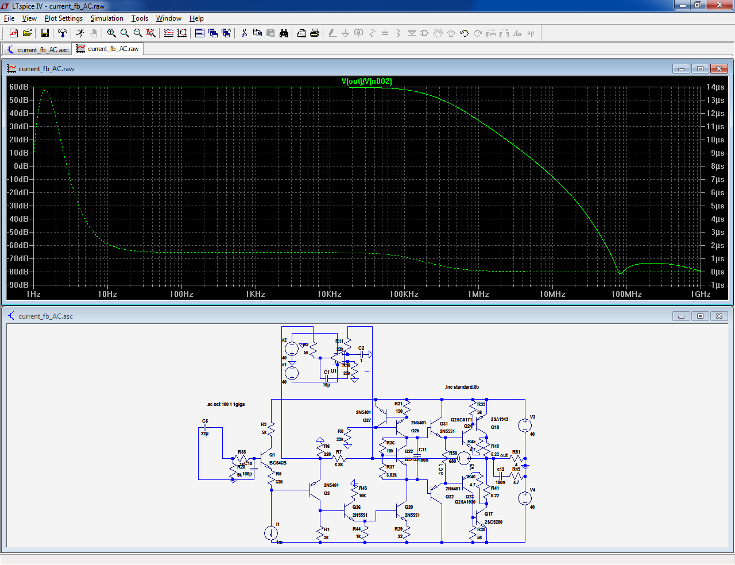This screenshot has width=735, height=565.
Task: Click the Rotate component icon
Action: tap(491, 33)
